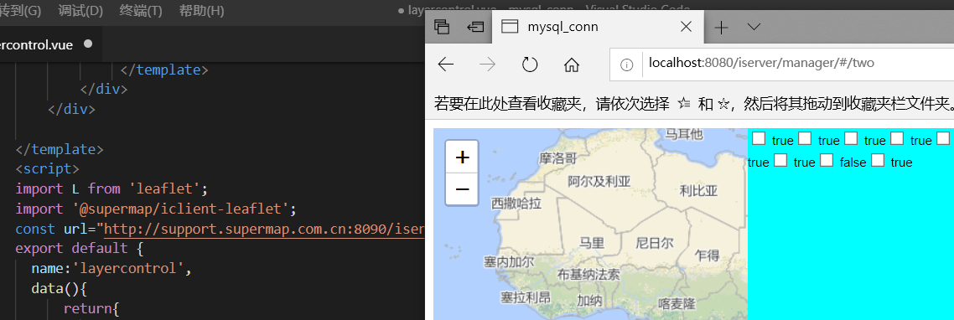Click 马耳他 label on the map
This screenshot has height=320, width=954.
tap(684, 133)
